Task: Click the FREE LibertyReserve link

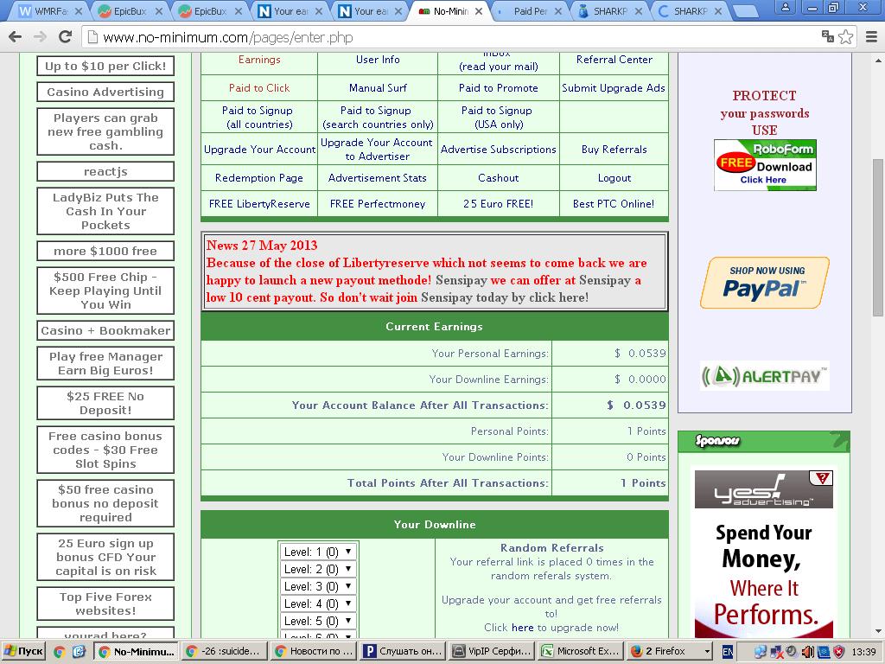Action: pos(259,204)
